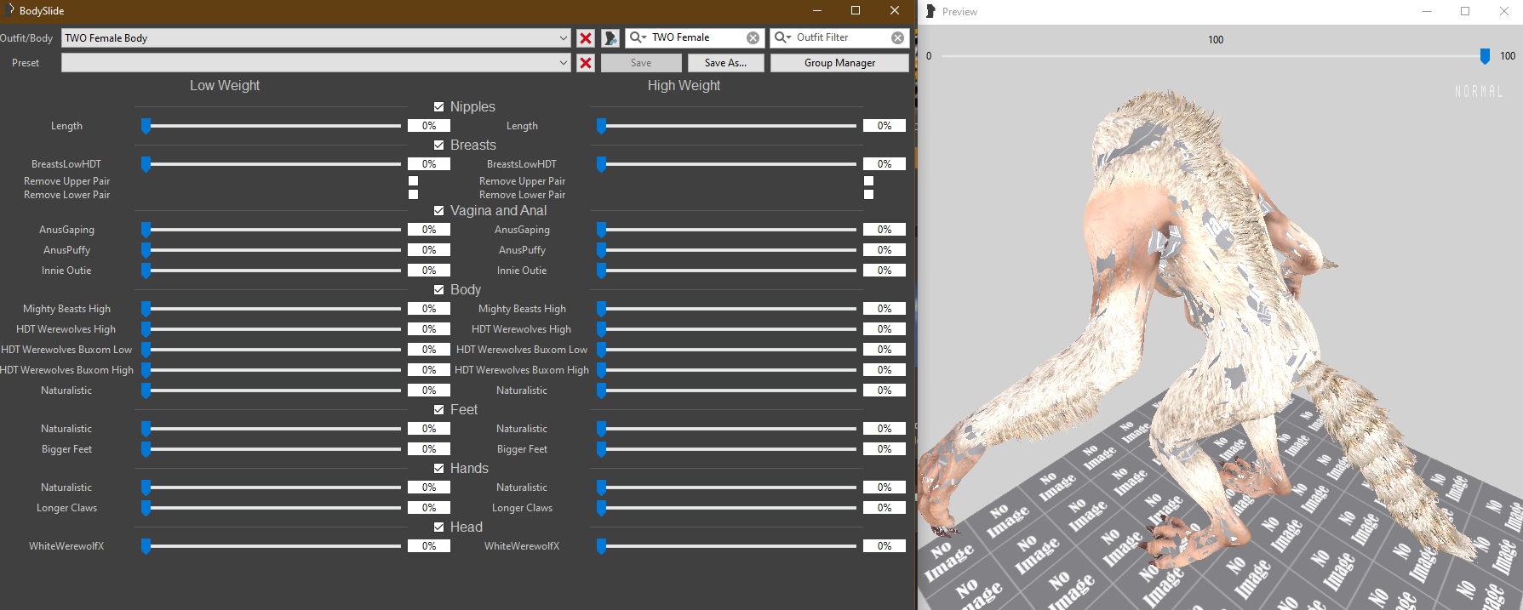Click the Preview window title icon
This screenshot has height=610, width=1523.
click(930, 11)
